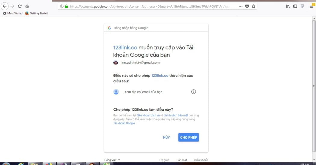Screen dimensions: 316x165
Task: Save page to Pocket icon
Action: point(247,6)
